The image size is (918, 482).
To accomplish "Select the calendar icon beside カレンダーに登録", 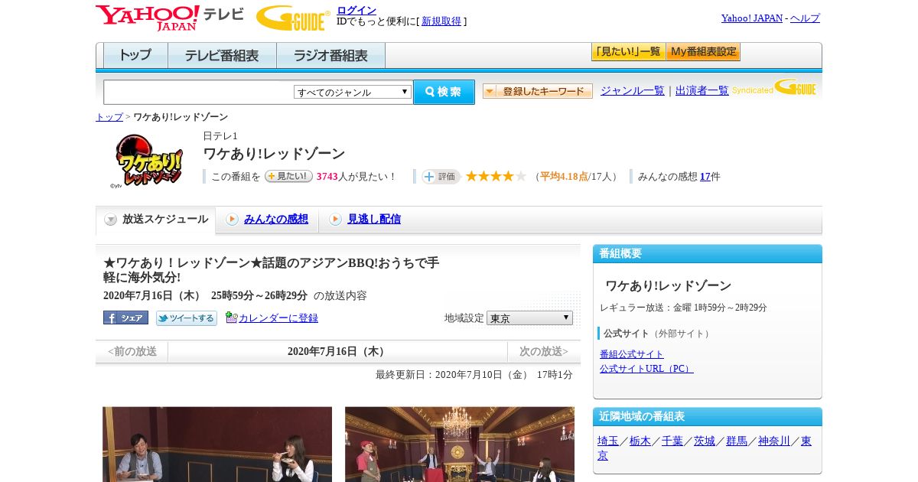I will (231, 318).
